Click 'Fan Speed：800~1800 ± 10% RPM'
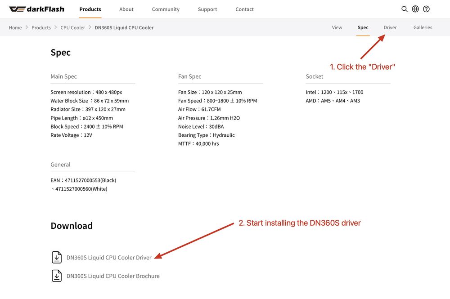450x299 pixels. click(217, 101)
